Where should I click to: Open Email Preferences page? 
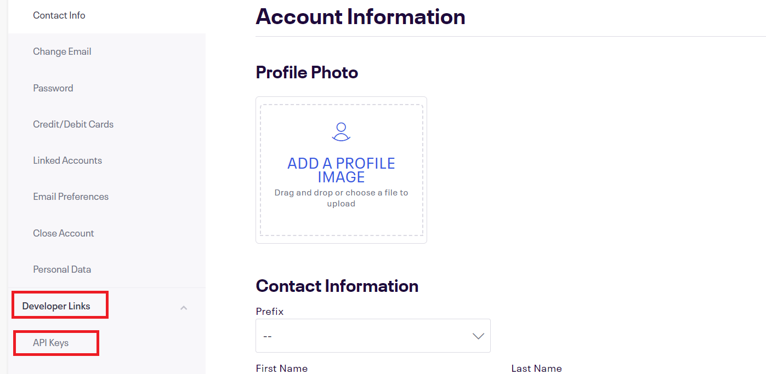(71, 197)
